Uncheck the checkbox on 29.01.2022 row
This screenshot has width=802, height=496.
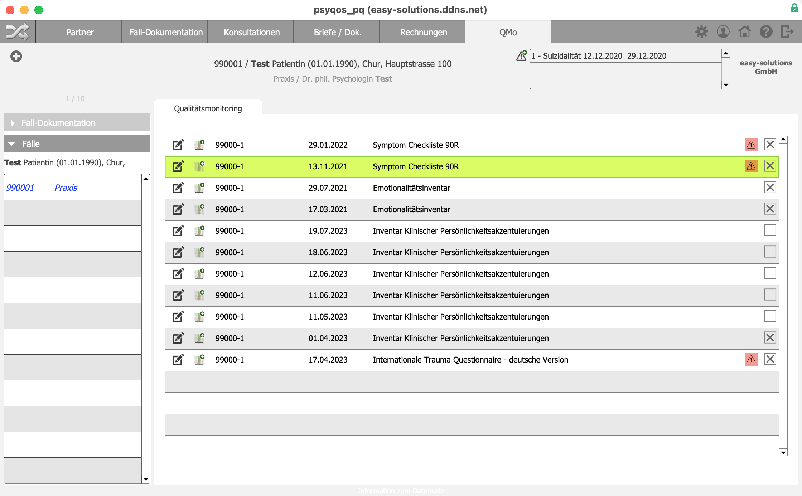[x=770, y=144]
